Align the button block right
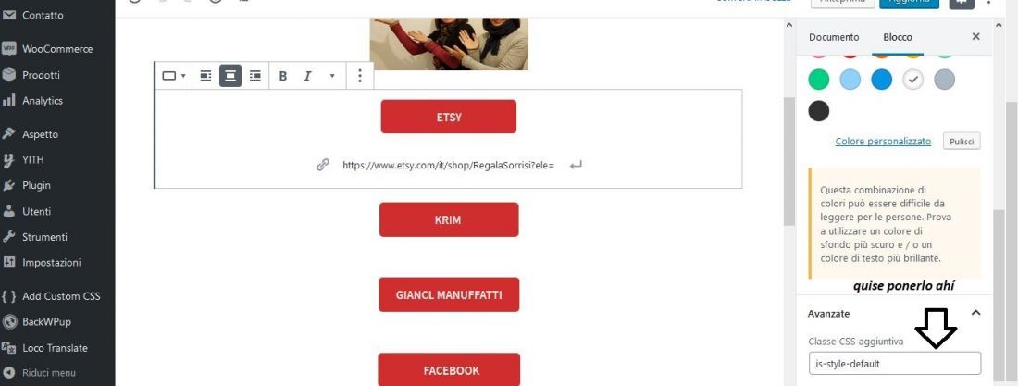The width and height of the screenshot is (1018, 386). 255,76
